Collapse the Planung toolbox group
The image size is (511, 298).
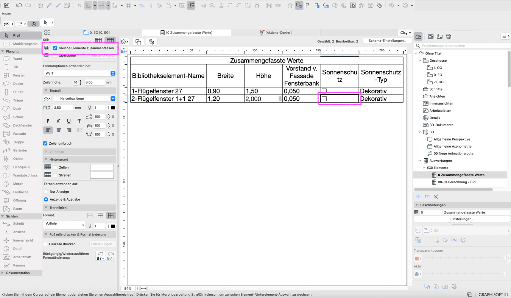3,51
